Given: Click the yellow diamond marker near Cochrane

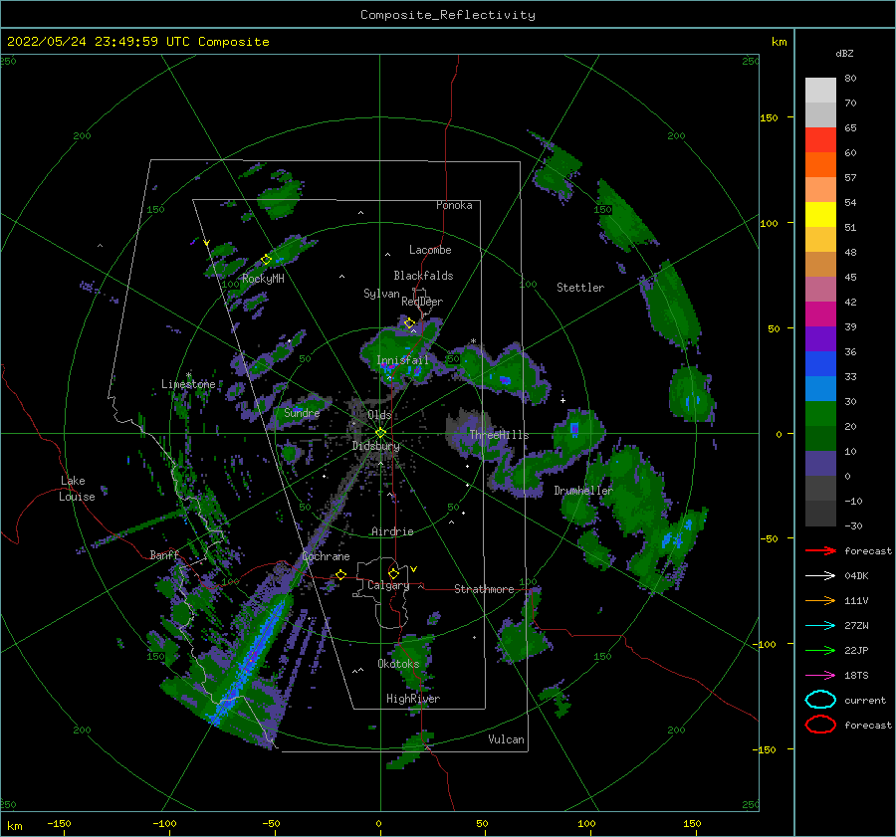Looking at the screenshot, I should pyautogui.click(x=341, y=574).
